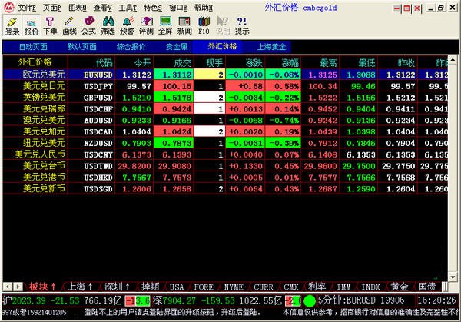Select the 掉期 bottom tab

150,287
